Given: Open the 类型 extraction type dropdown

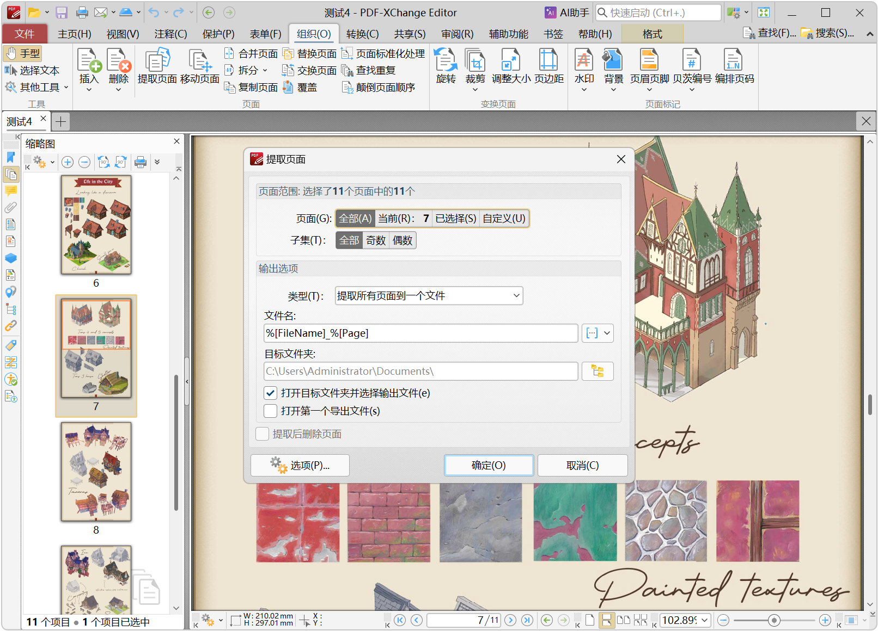Looking at the screenshot, I should [429, 296].
